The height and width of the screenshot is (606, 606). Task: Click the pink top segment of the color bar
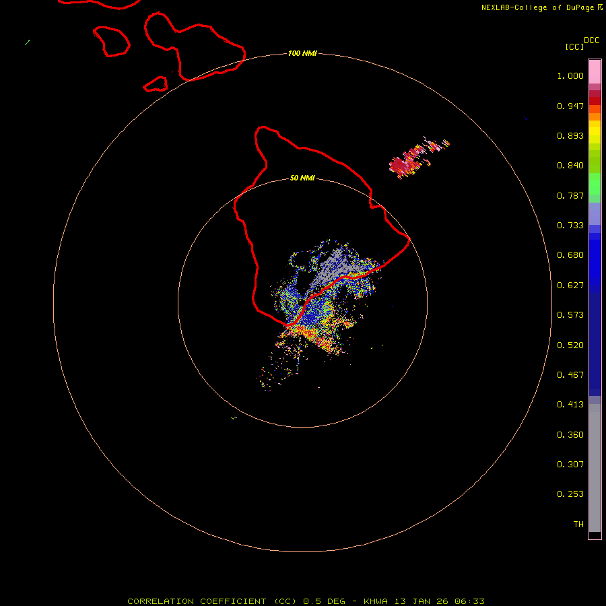click(x=595, y=72)
